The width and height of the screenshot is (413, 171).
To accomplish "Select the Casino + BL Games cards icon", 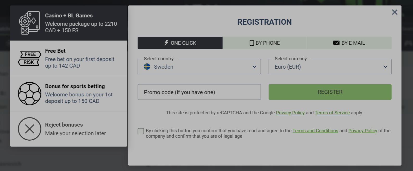I will [29, 23].
